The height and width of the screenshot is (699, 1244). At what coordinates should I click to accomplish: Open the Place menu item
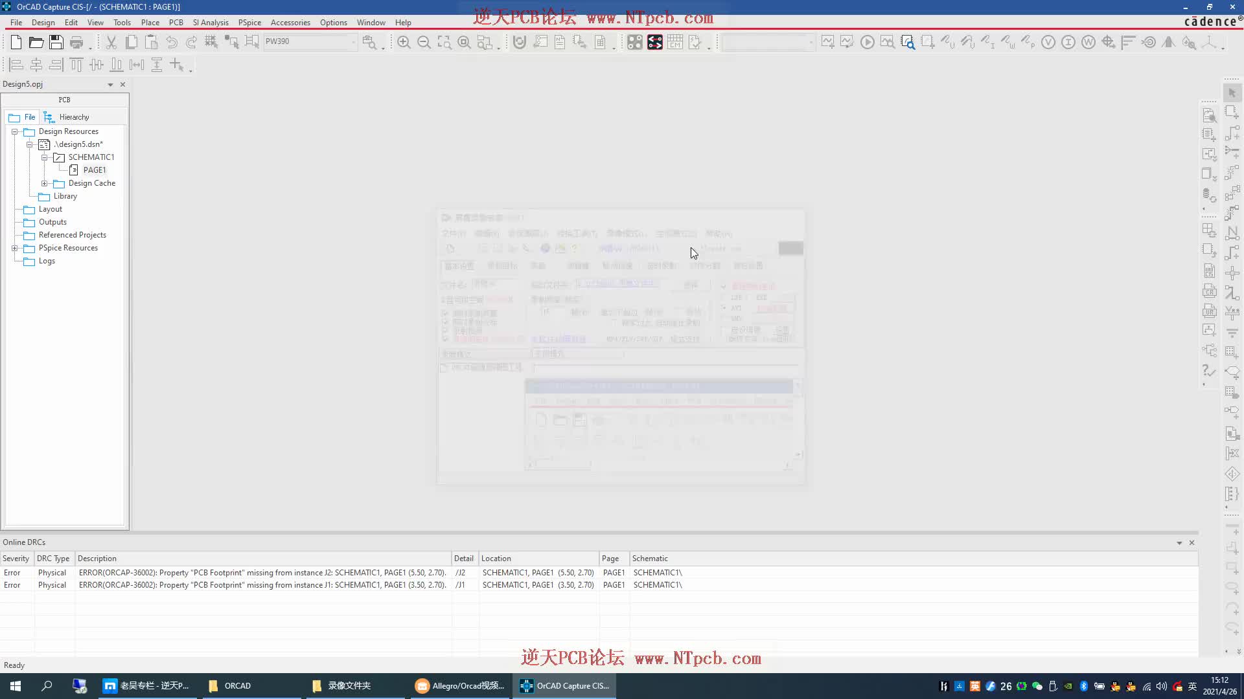tap(150, 22)
